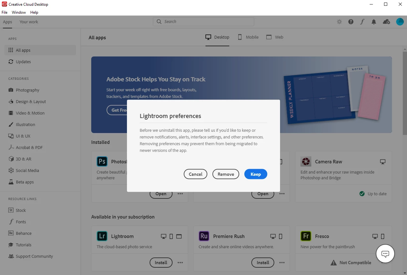Viewport: 407px width, 275px height.
Task: Open the help question mark icon
Action: [x=351, y=22]
